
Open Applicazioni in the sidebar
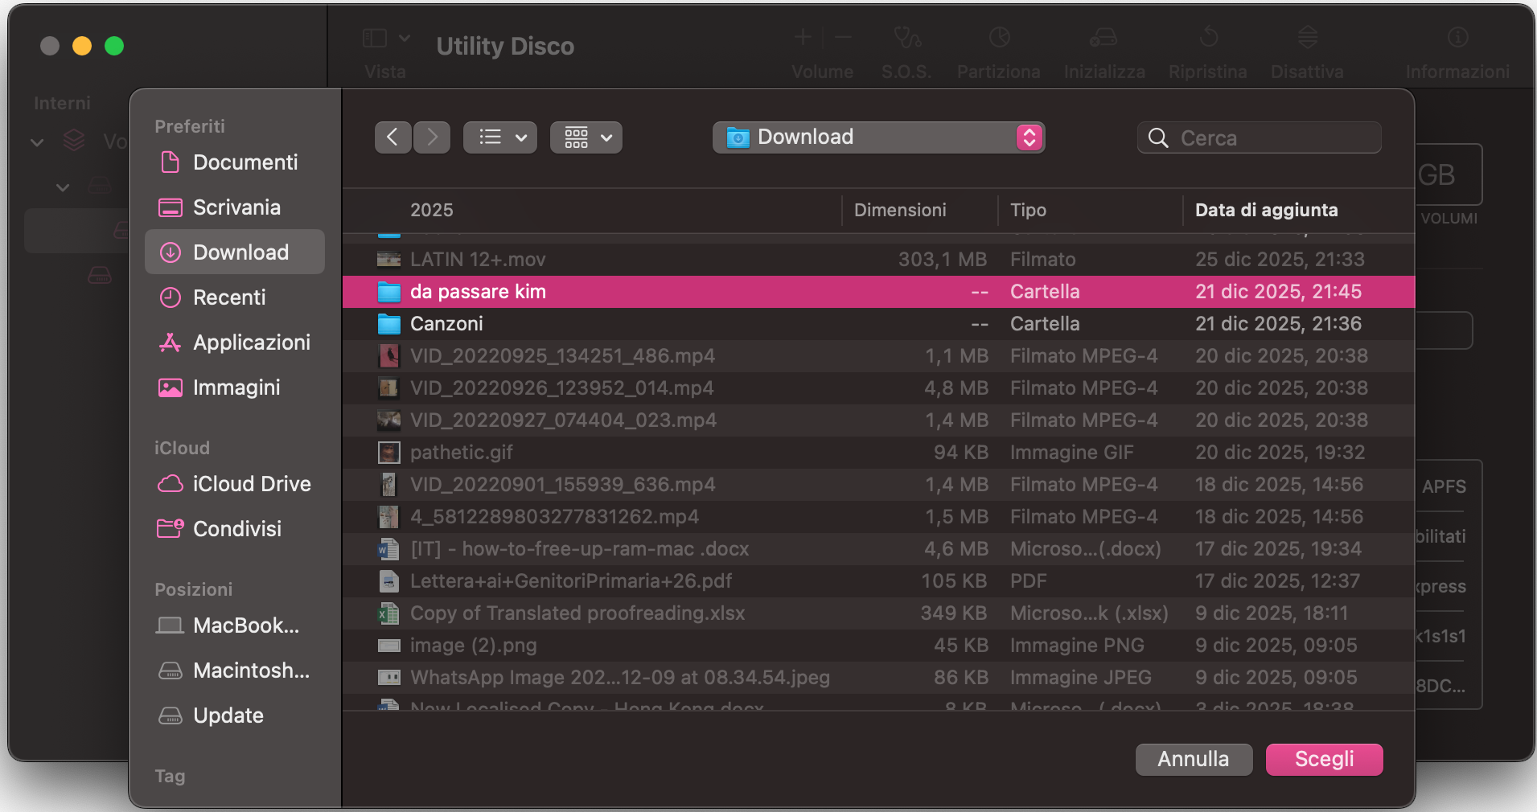click(234, 342)
